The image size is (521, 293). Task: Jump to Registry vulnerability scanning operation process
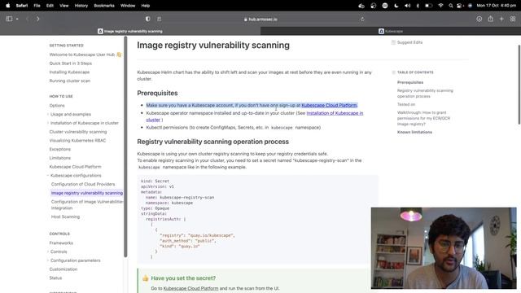[x=425, y=94]
